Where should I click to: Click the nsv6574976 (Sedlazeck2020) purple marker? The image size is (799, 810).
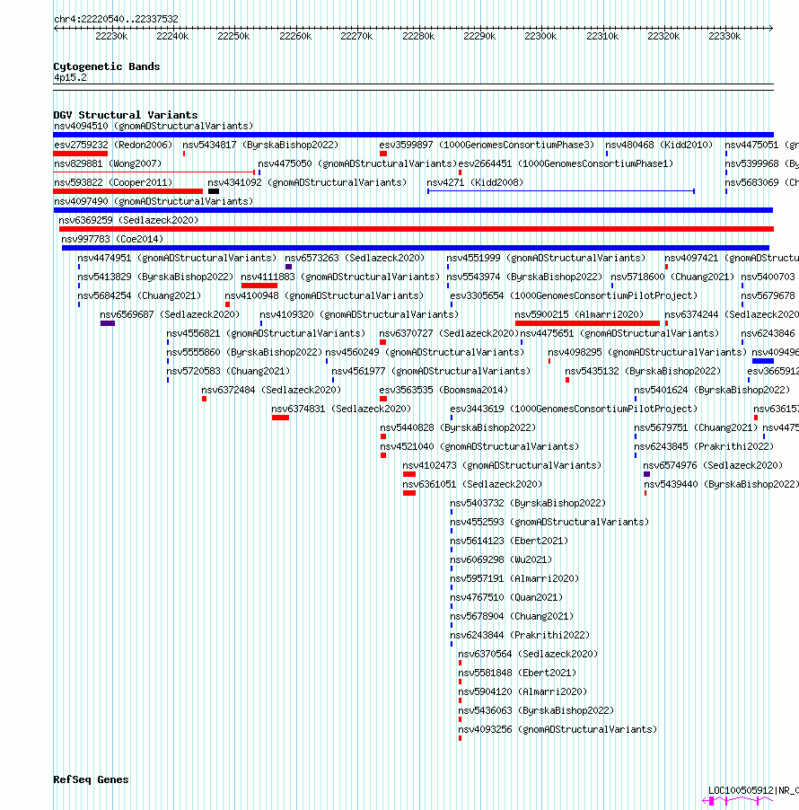647,474
